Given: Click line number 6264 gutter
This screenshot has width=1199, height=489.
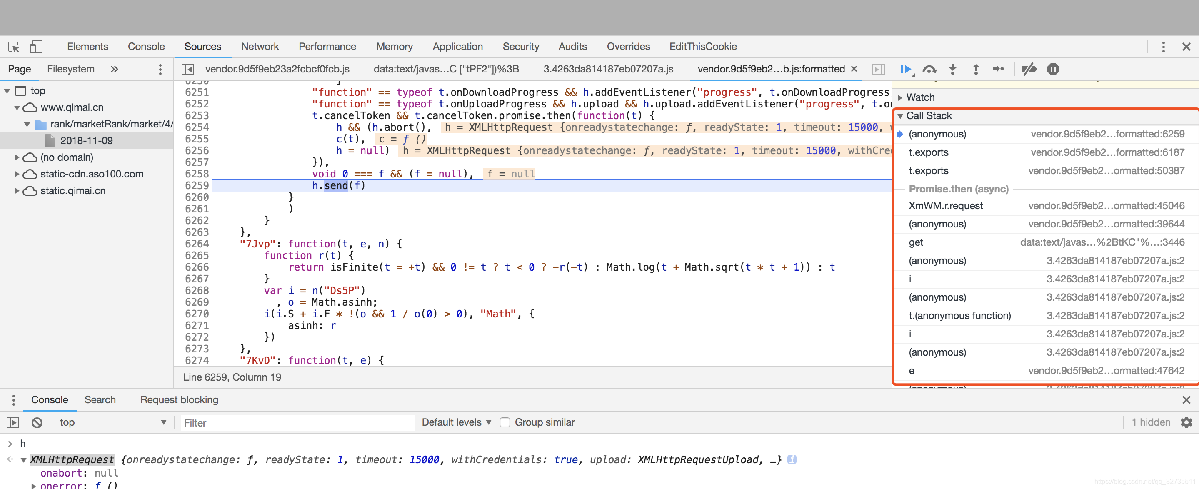Looking at the screenshot, I should pos(197,244).
